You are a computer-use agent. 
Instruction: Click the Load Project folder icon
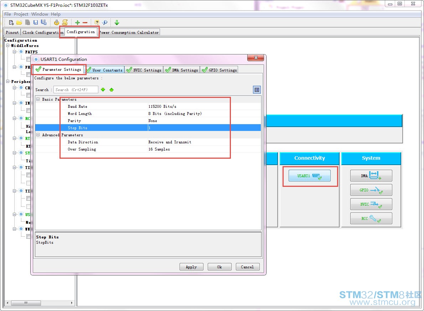coord(19,22)
